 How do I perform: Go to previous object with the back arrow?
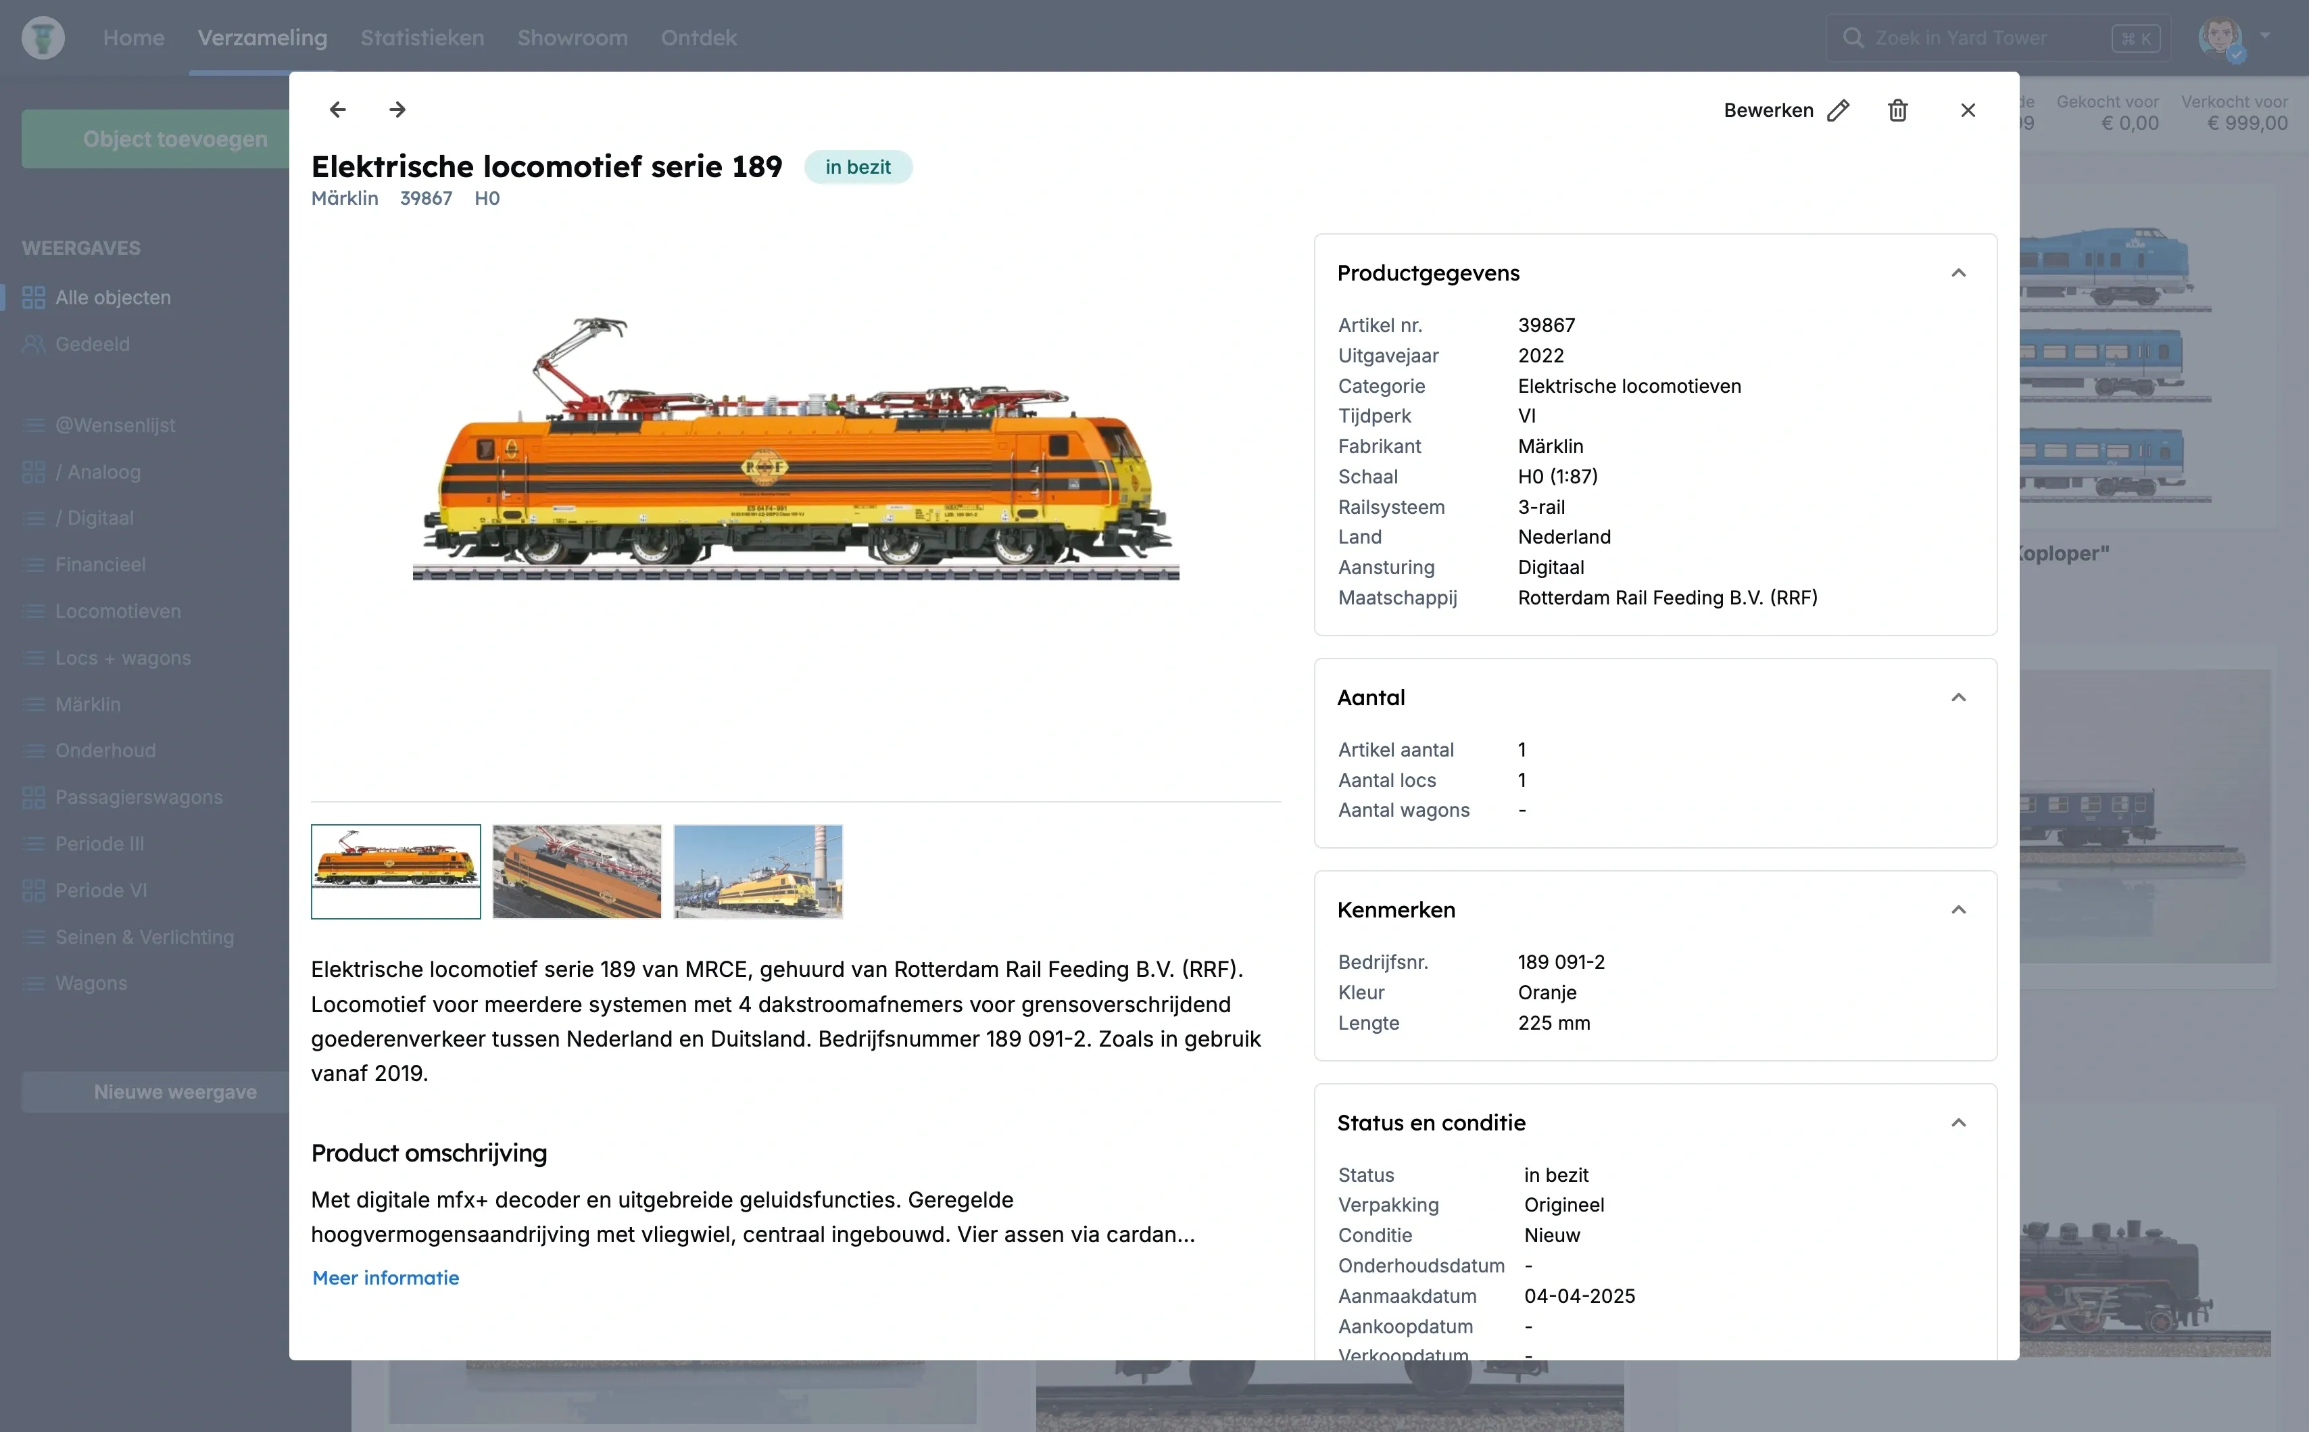click(337, 109)
